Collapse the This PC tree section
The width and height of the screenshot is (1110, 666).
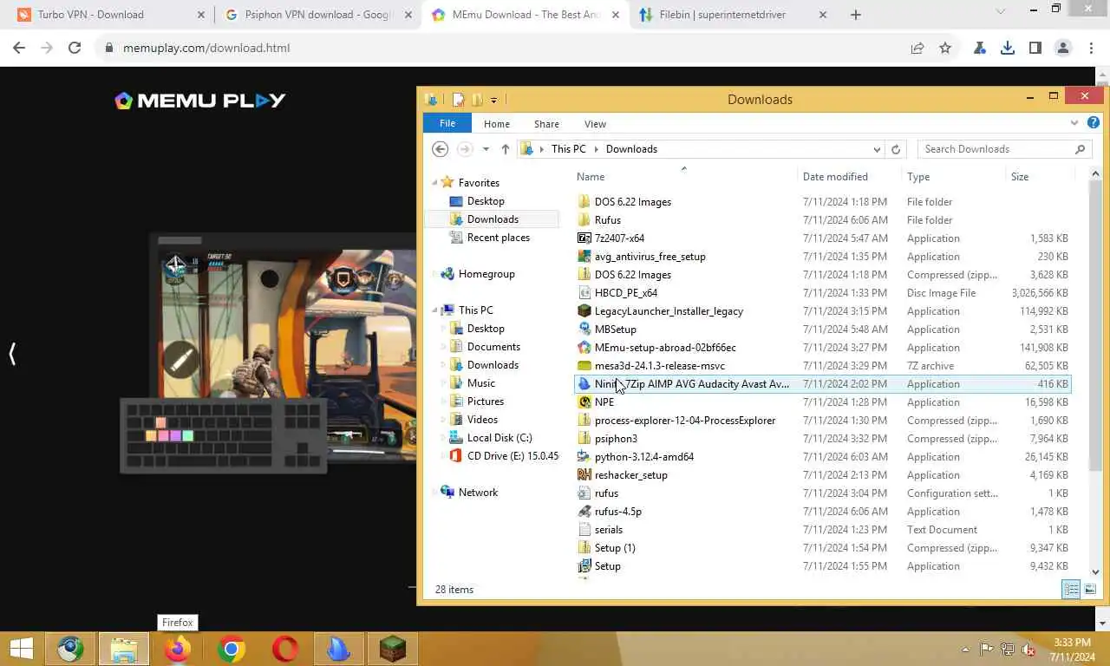(x=435, y=310)
